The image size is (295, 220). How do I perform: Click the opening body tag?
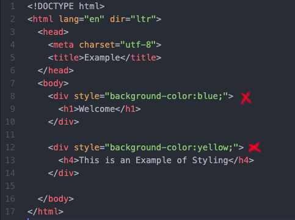[53, 83]
